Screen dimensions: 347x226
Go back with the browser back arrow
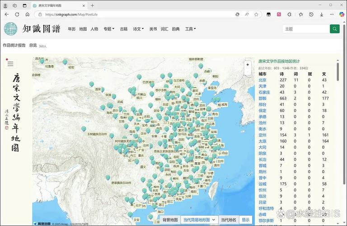(x=7, y=14)
